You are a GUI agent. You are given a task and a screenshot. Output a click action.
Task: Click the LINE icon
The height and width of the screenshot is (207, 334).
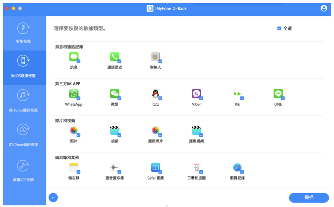click(x=278, y=94)
